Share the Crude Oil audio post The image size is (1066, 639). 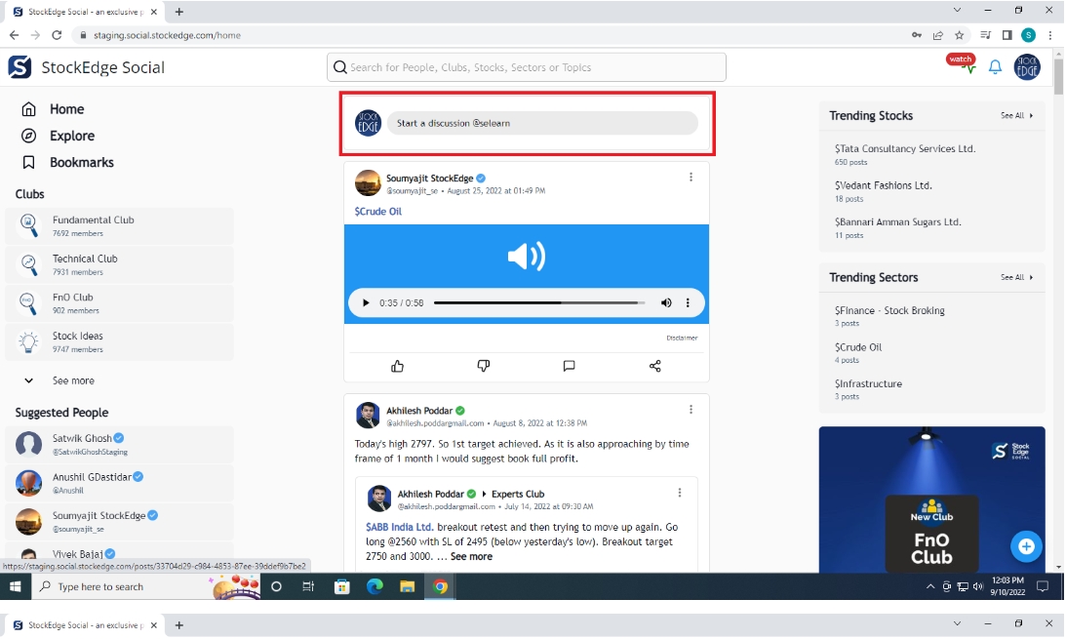pos(654,366)
